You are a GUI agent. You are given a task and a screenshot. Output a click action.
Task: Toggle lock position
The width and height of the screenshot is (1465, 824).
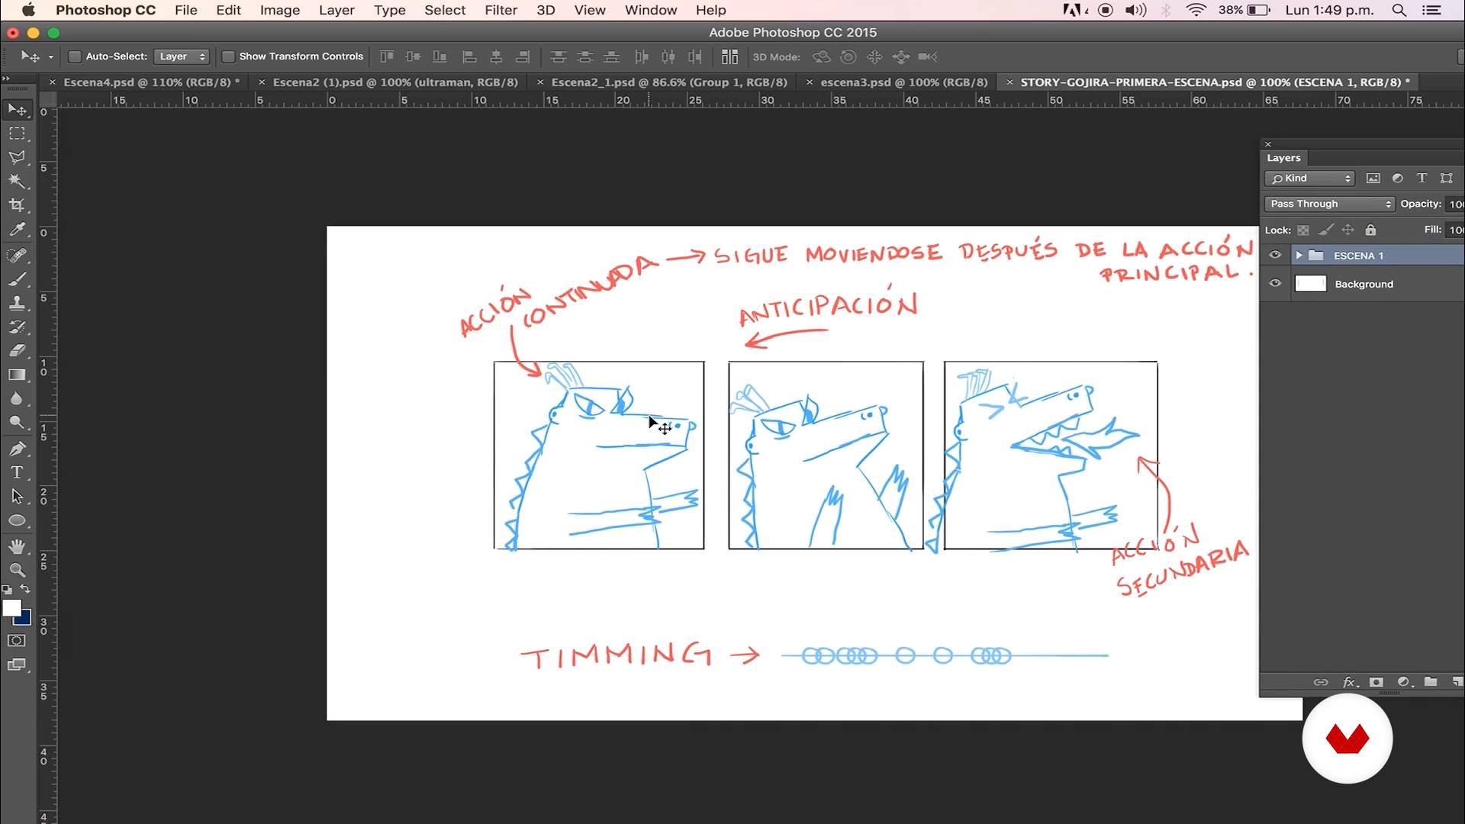[x=1348, y=230]
